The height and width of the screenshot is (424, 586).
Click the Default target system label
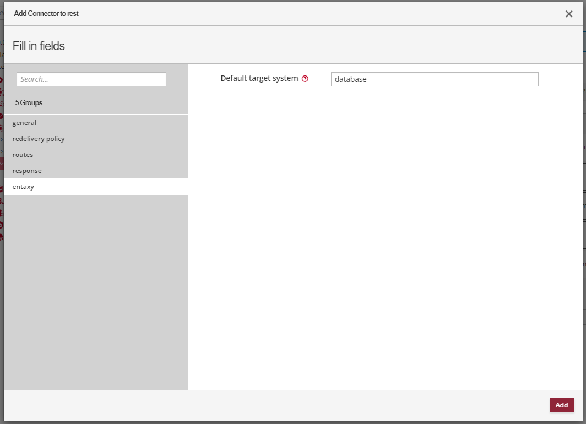click(x=259, y=78)
